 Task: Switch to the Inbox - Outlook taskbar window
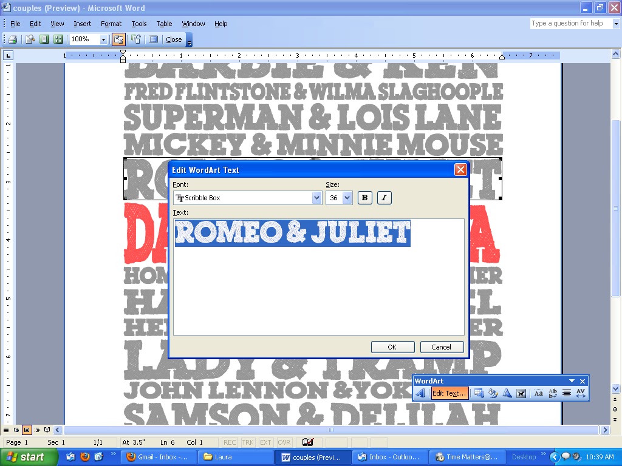pos(390,457)
